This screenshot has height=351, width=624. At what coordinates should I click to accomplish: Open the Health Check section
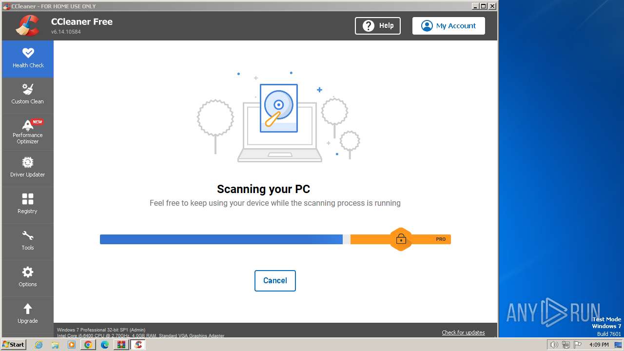point(28,58)
